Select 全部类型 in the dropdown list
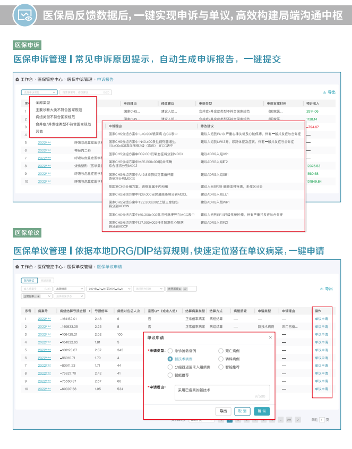 coord(43,102)
